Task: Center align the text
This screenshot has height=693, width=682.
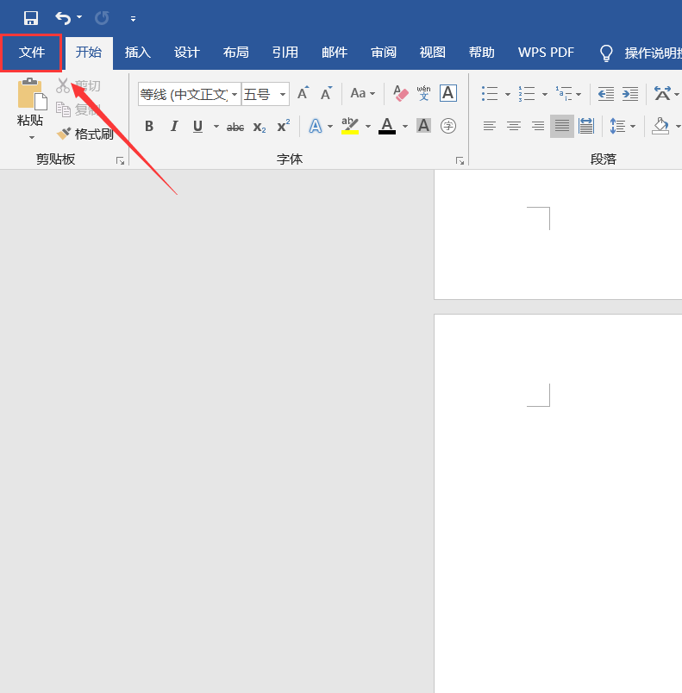Action: (514, 127)
